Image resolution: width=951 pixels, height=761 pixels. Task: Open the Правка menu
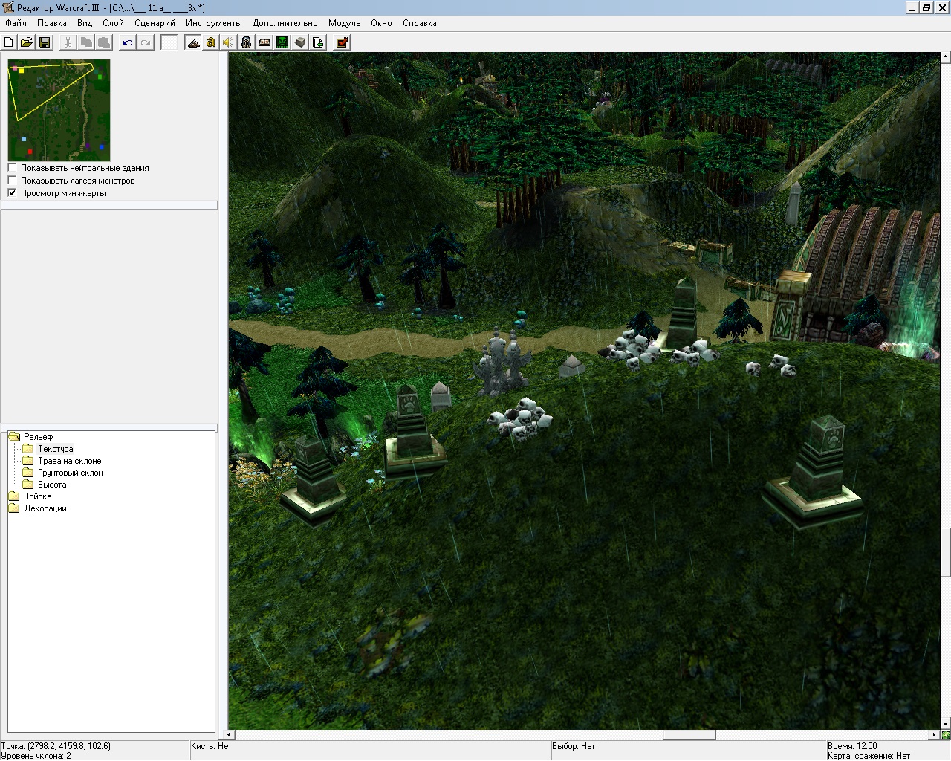tap(52, 23)
